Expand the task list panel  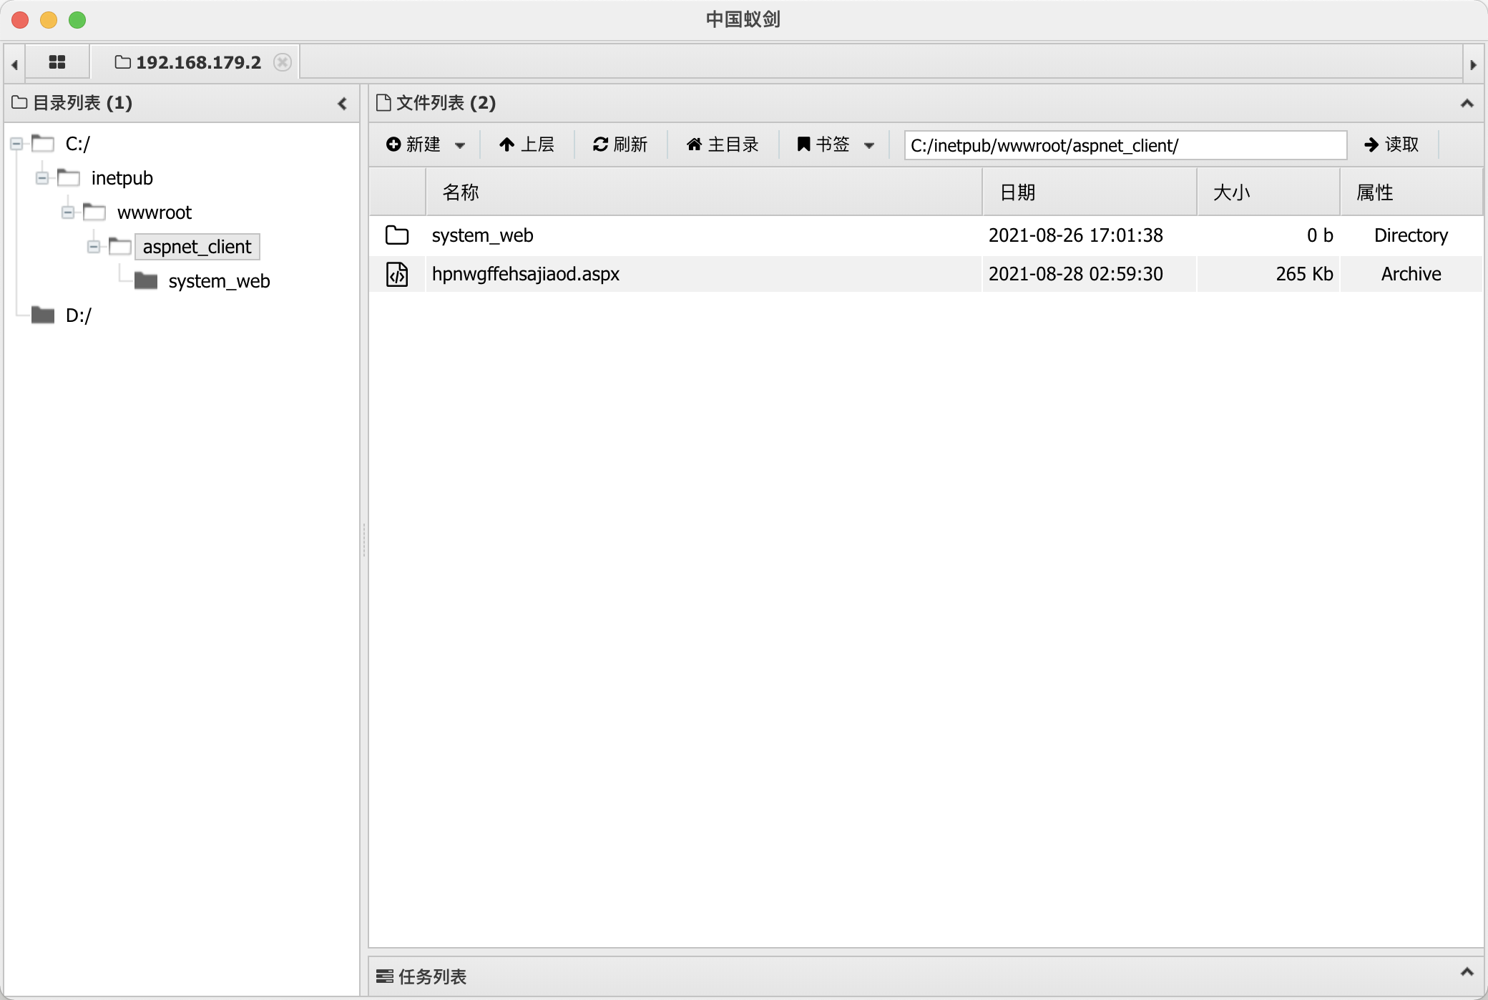click(1467, 972)
